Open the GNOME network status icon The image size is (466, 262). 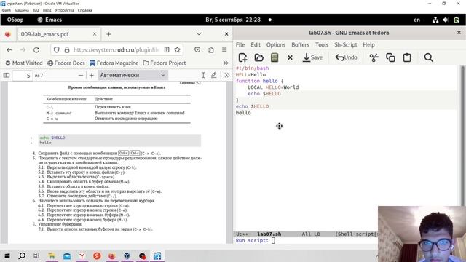coord(435,20)
